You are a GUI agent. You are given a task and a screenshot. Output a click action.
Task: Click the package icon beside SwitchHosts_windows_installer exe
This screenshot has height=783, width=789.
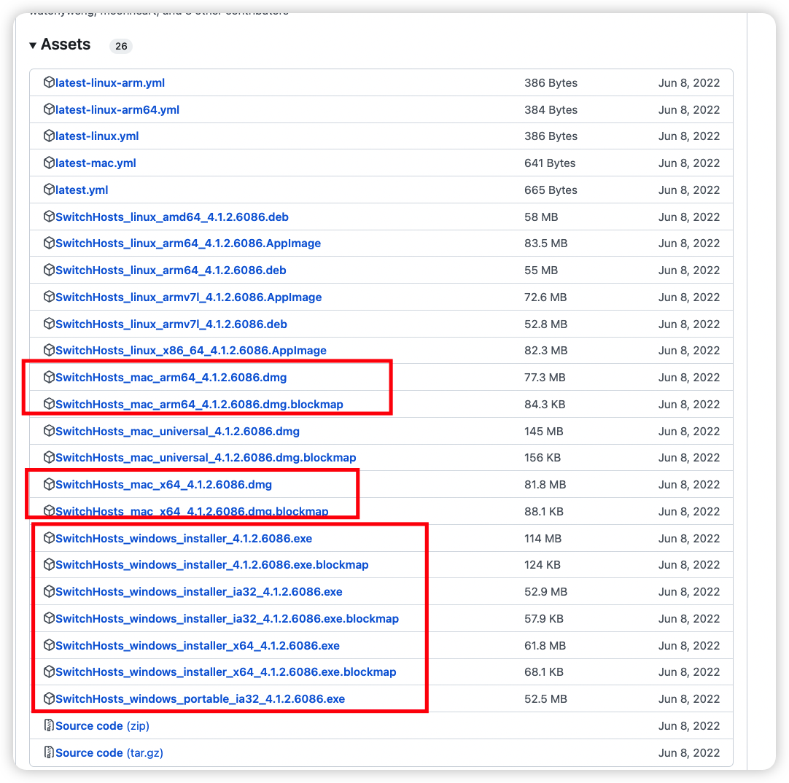click(48, 538)
